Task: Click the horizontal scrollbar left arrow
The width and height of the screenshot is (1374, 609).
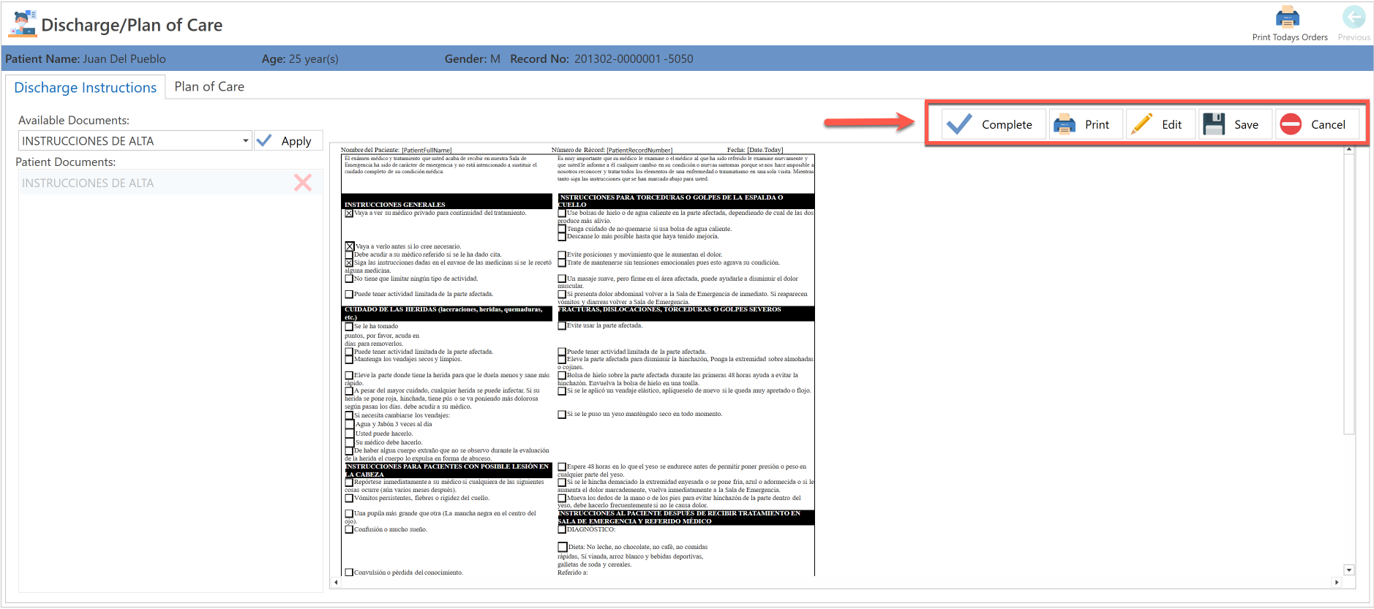Action: [x=336, y=583]
